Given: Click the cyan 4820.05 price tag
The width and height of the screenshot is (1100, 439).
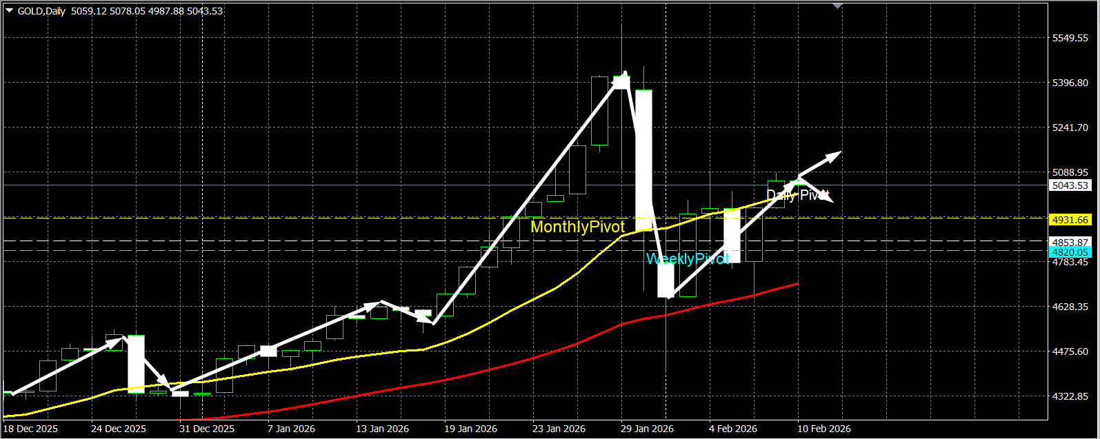Looking at the screenshot, I should pyautogui.click(x=1070, y=252).
